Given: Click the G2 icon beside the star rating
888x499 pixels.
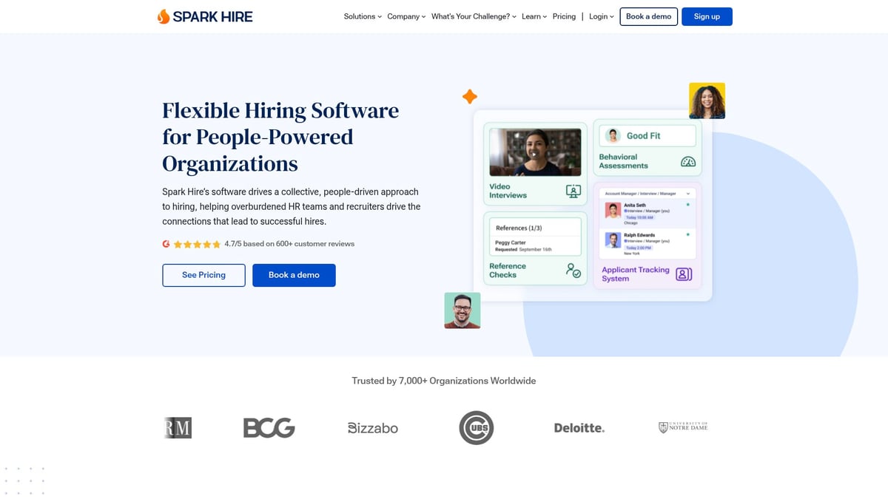Looking at the screenshot, I should coord(166,244).
